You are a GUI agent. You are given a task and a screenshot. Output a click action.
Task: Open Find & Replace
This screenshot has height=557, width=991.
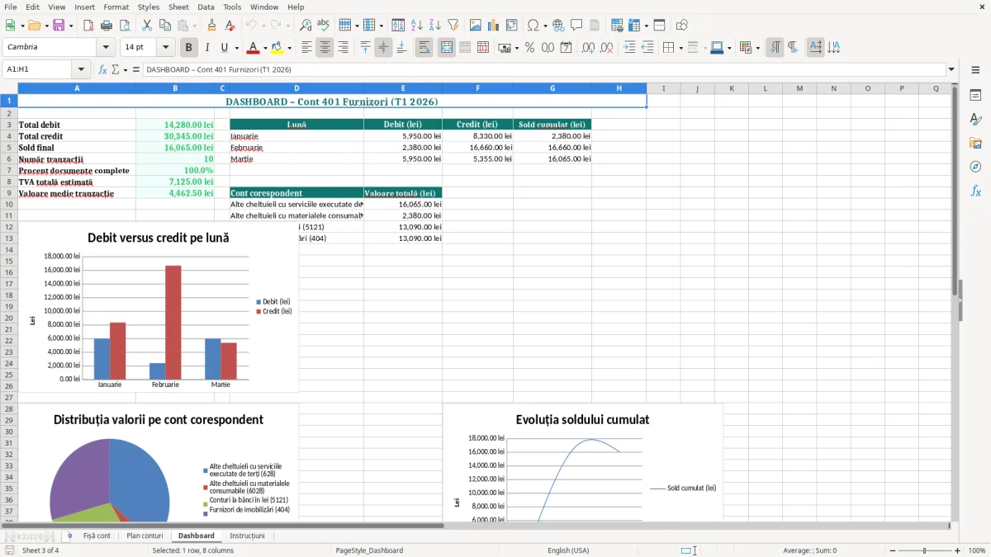pos(306,26)
